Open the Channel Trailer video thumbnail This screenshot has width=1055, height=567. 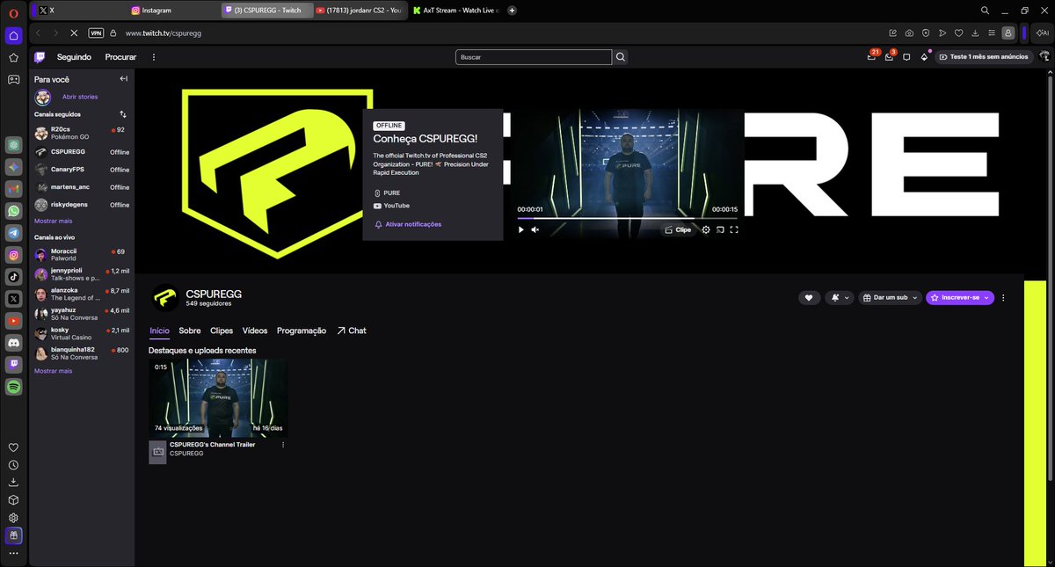tap(219, 397)
